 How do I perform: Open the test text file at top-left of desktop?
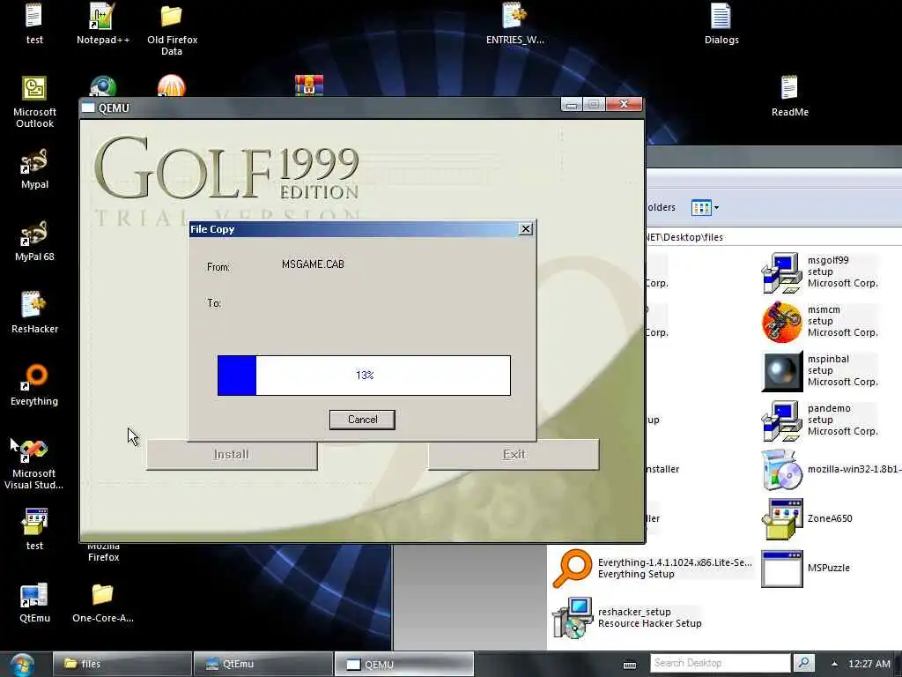(x=34, y=24)
